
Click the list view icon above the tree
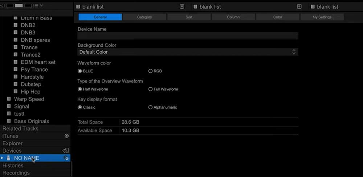[36, 5]
